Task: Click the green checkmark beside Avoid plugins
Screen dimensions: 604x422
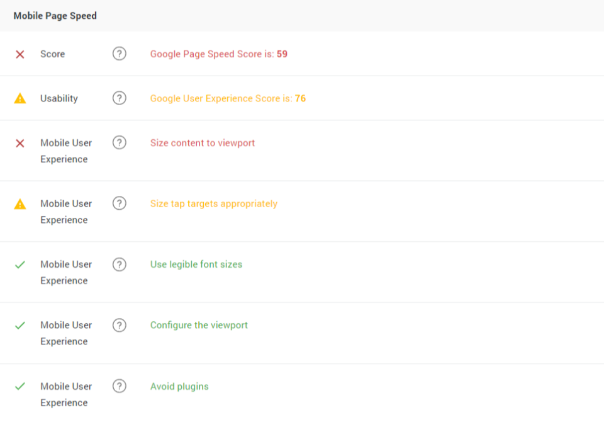Action: point(20,386)
